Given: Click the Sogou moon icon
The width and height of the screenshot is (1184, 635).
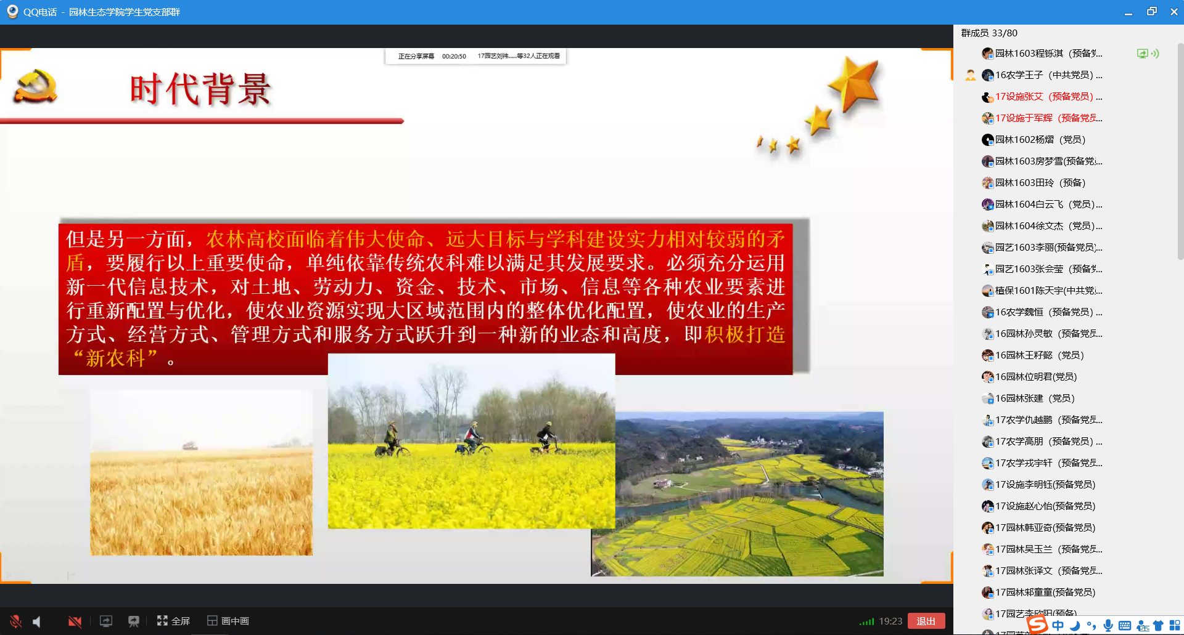Looking at the screenshot, I should [1075, 626].
